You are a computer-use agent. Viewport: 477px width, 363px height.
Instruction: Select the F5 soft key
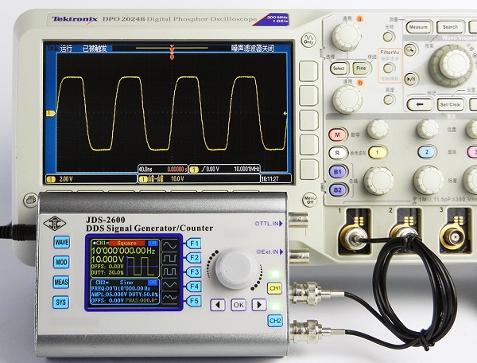click(193, 301)
